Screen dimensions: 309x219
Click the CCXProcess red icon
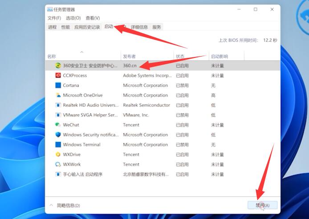tap(58, 75)
